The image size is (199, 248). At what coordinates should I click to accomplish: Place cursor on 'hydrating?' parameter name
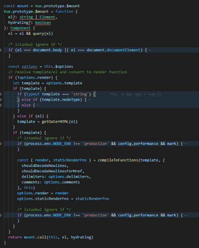19,23
